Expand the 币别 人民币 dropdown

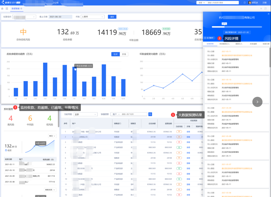pyautogui.click(x=92, y=17)
